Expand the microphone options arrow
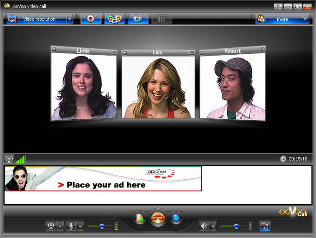The height and width of the screenshot is (238, 316). point(80,226)
